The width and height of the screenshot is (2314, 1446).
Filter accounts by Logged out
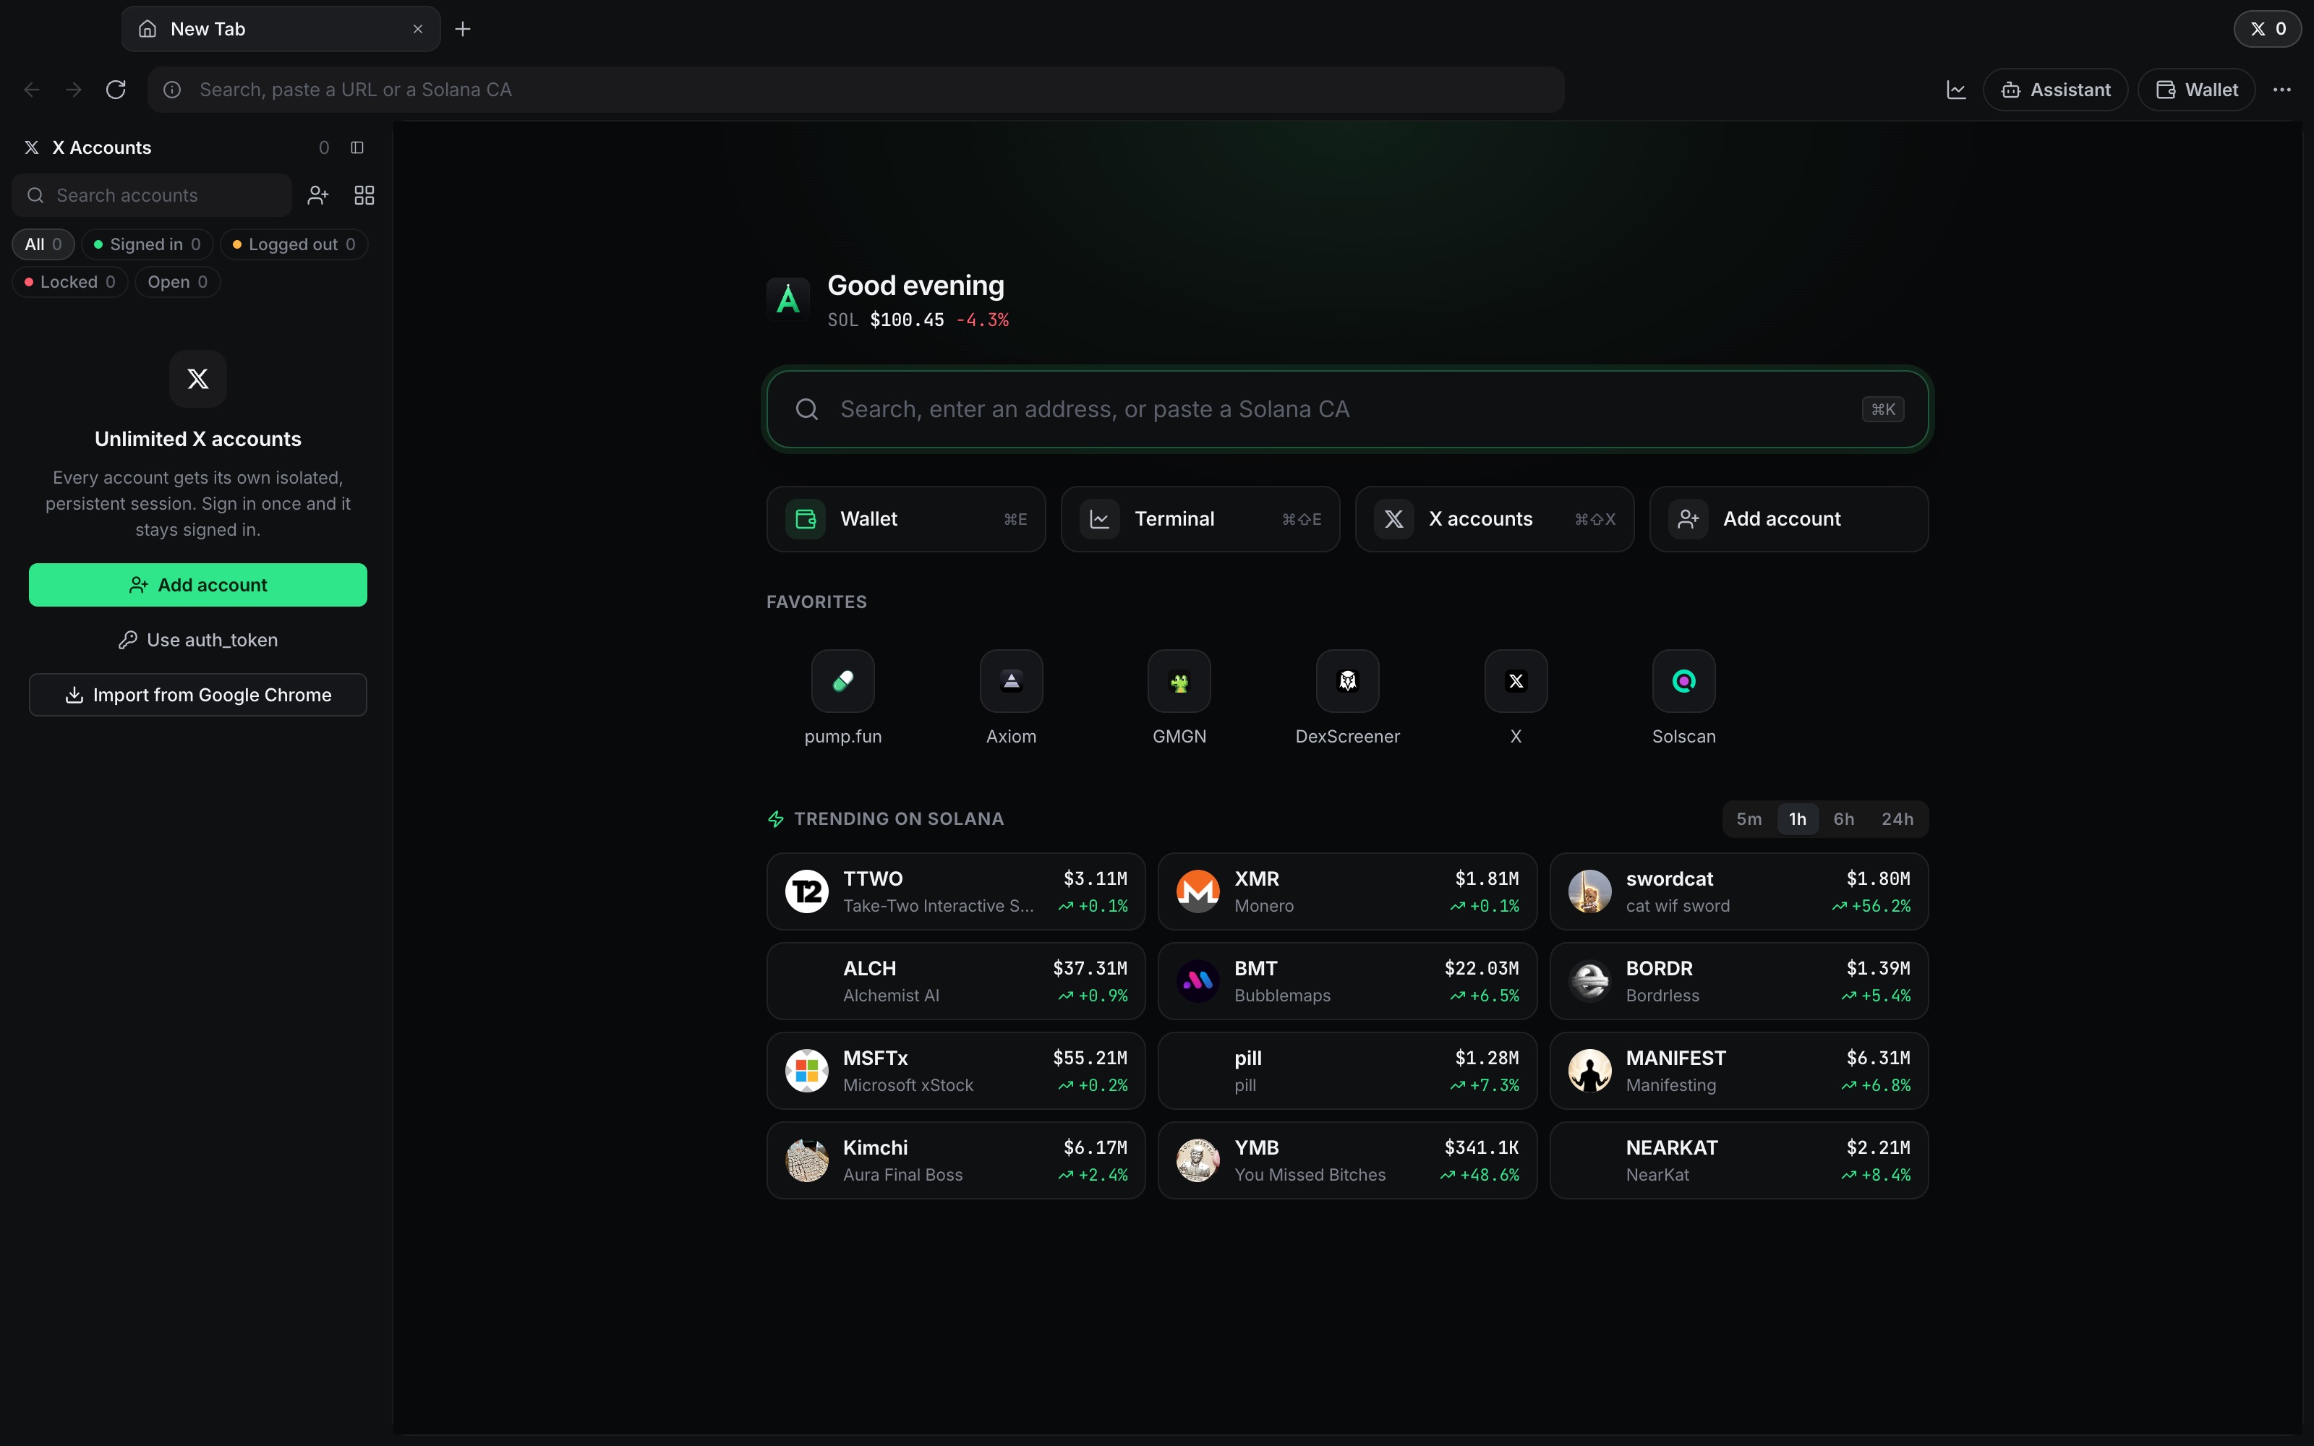coord(294,244)
